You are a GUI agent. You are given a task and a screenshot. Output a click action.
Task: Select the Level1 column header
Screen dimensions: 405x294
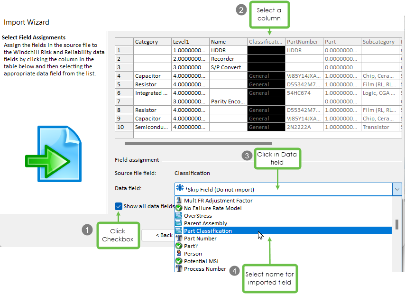click(190, 42)
